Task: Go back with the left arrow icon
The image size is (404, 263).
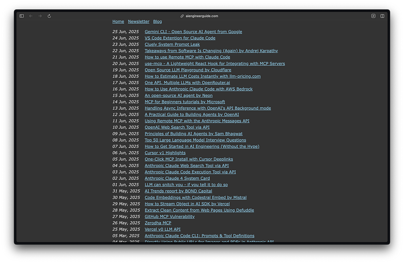Action: click(x=31, y=16)
